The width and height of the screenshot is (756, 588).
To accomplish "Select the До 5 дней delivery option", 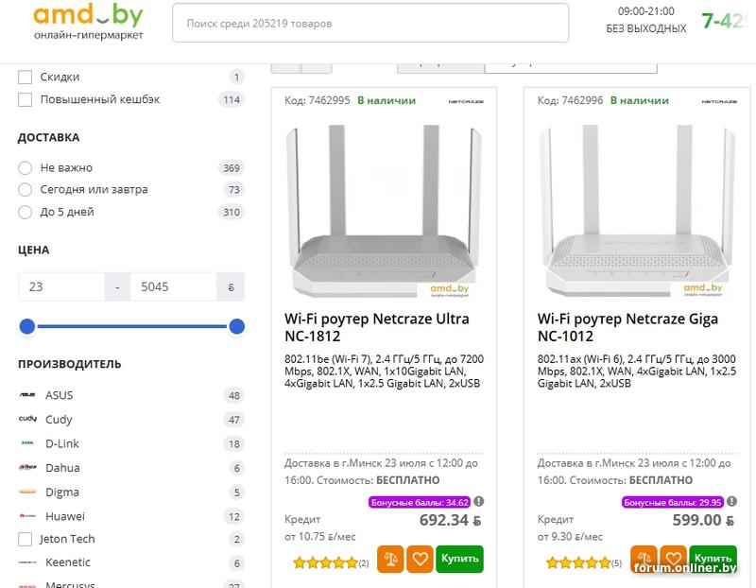I will 26,213.
